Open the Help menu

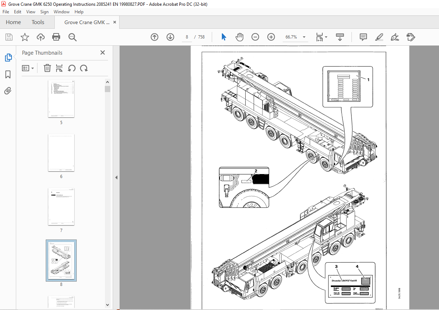[x=79, y=12]
